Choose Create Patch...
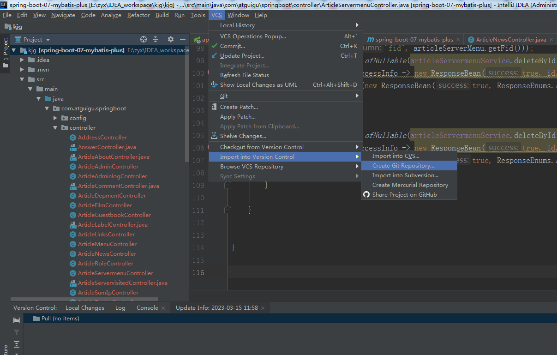The width and height of the screenshot is (557, 355). coord(286,107)
